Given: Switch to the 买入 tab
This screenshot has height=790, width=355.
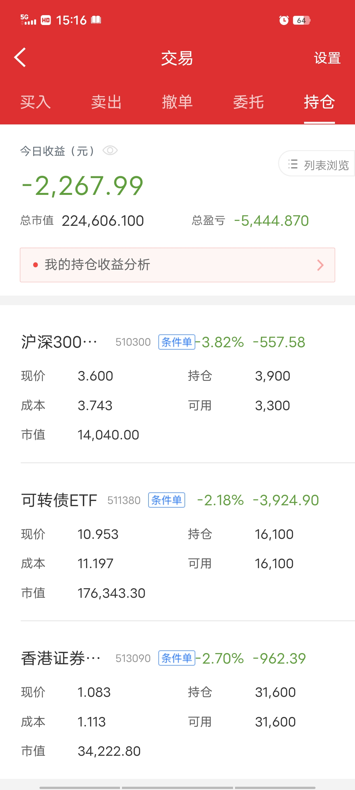Looking at the screenshot, I should point(35,102).
